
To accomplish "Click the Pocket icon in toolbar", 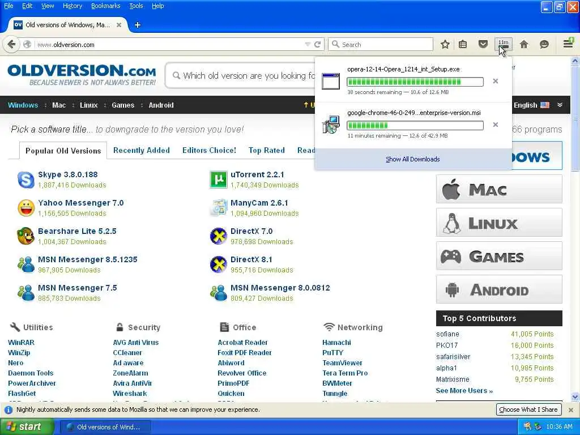I will (x=483, y=44).
